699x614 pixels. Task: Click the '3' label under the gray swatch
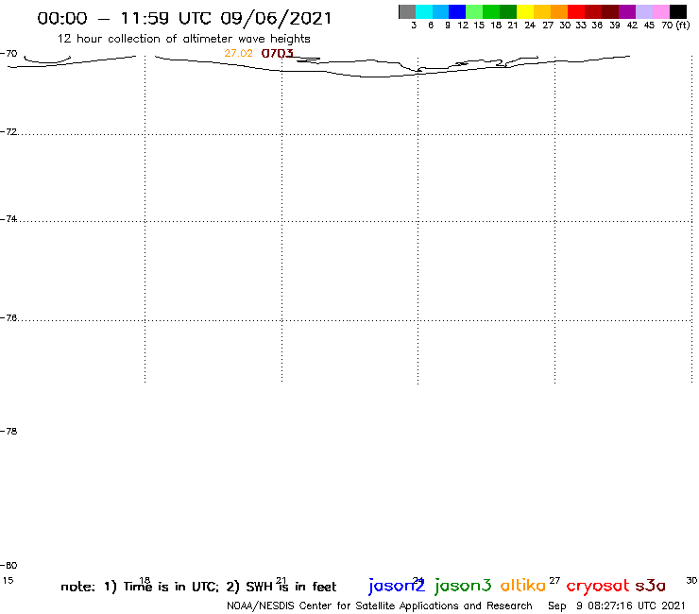pyautogui.click(x=414, y=26)
